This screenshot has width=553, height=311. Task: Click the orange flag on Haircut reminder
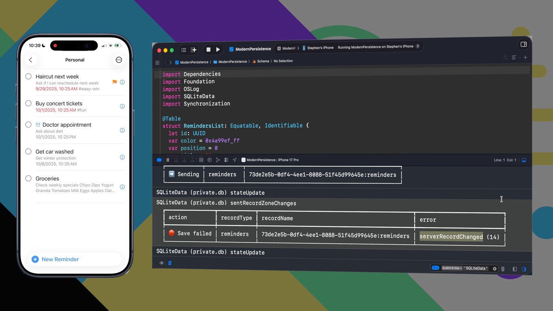(115, 82)
